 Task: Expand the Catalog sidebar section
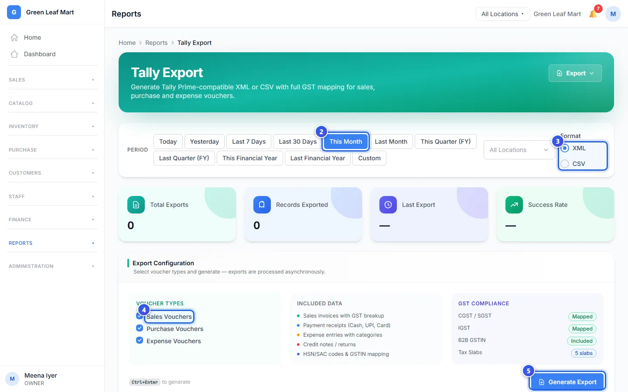tap(52, 103)
